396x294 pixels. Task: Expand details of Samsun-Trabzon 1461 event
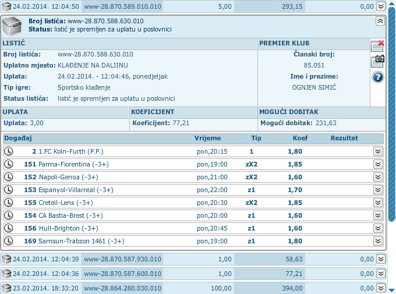point(378,241)
